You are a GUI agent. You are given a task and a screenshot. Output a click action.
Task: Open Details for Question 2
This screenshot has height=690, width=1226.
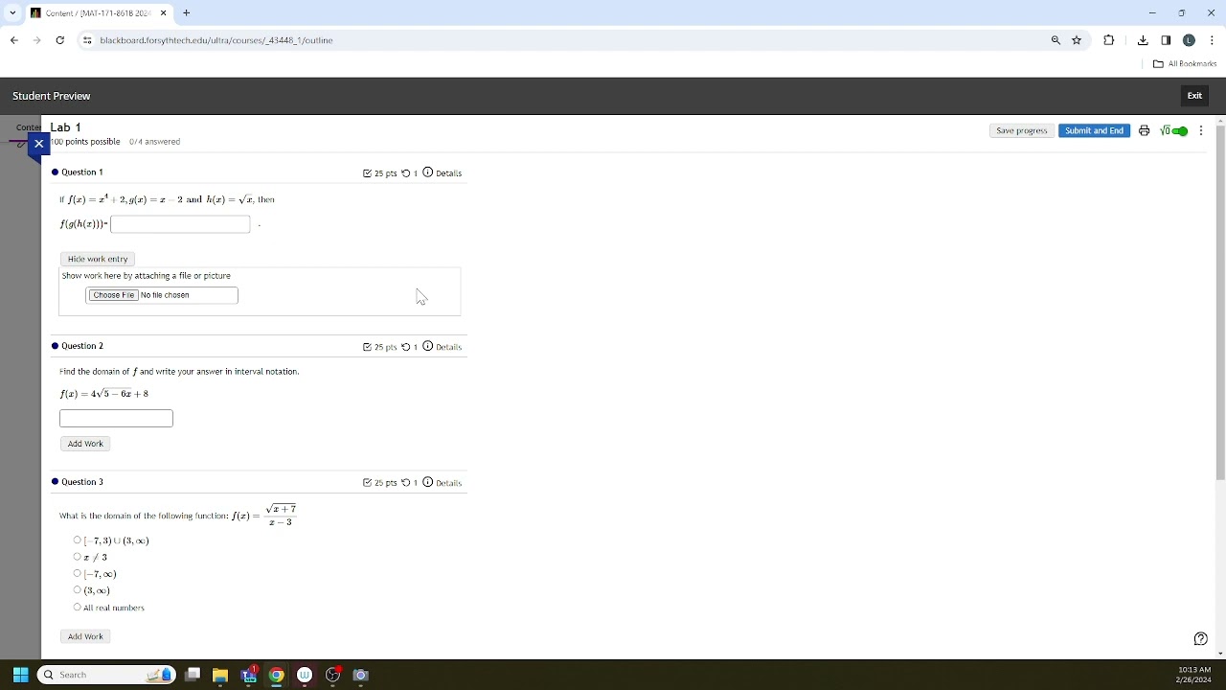click(x=448, y=347)
